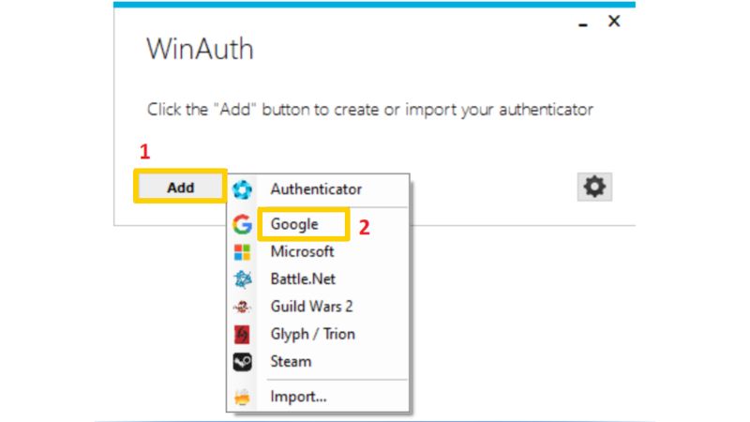The image size is (750, 422).
Task: Click the Import icon
Action: (x=242, y=397)
